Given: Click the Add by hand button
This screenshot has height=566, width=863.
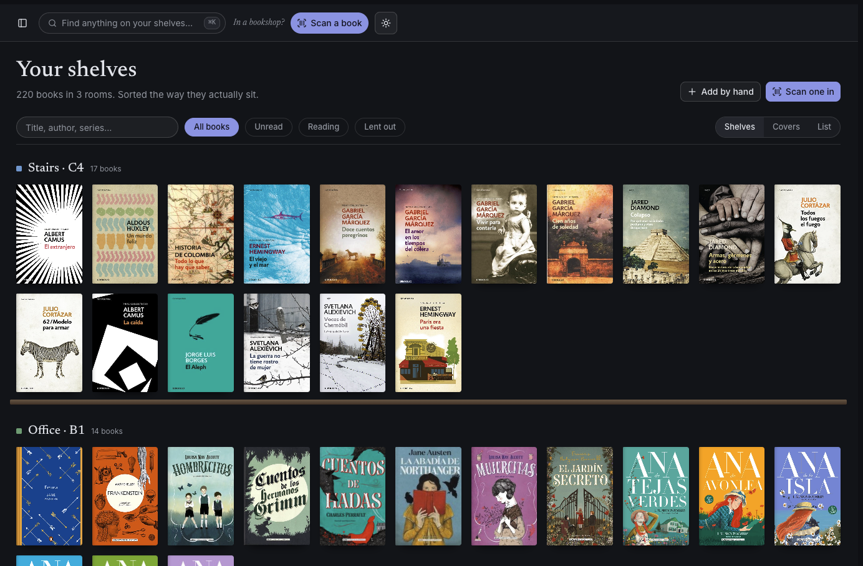Looking at the screenshot, I should (720, 92).
